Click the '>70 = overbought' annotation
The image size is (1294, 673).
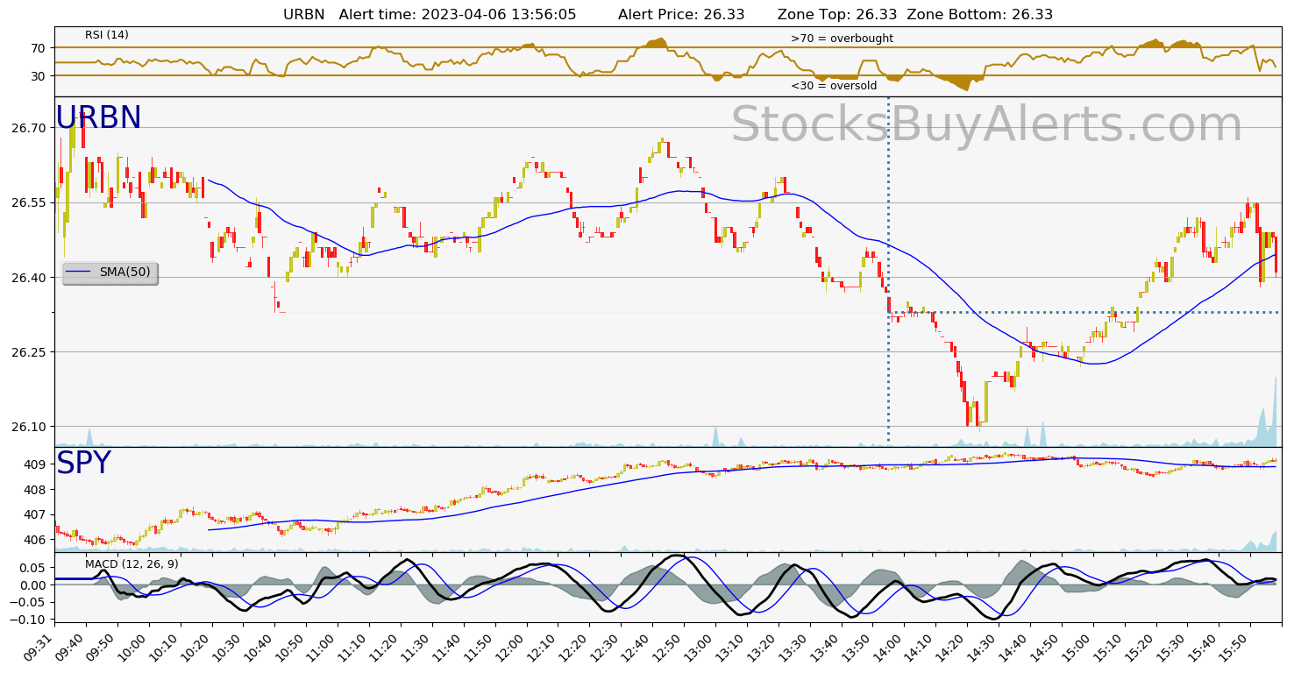[x=842, y=39]
